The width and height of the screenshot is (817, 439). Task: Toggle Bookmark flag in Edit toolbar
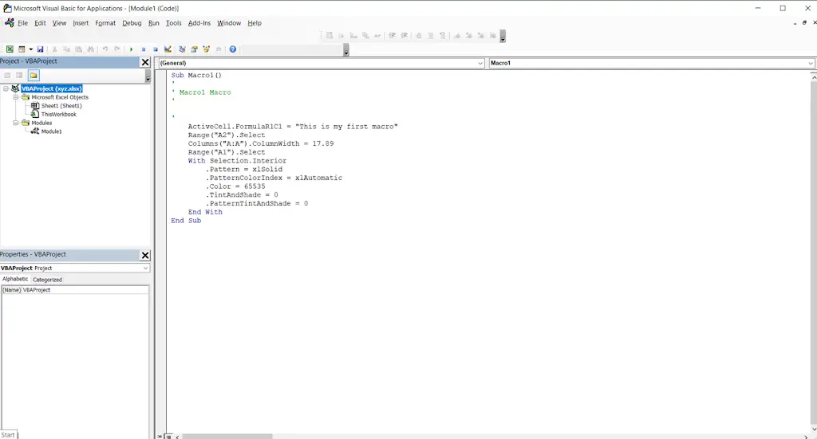(457, 35)
